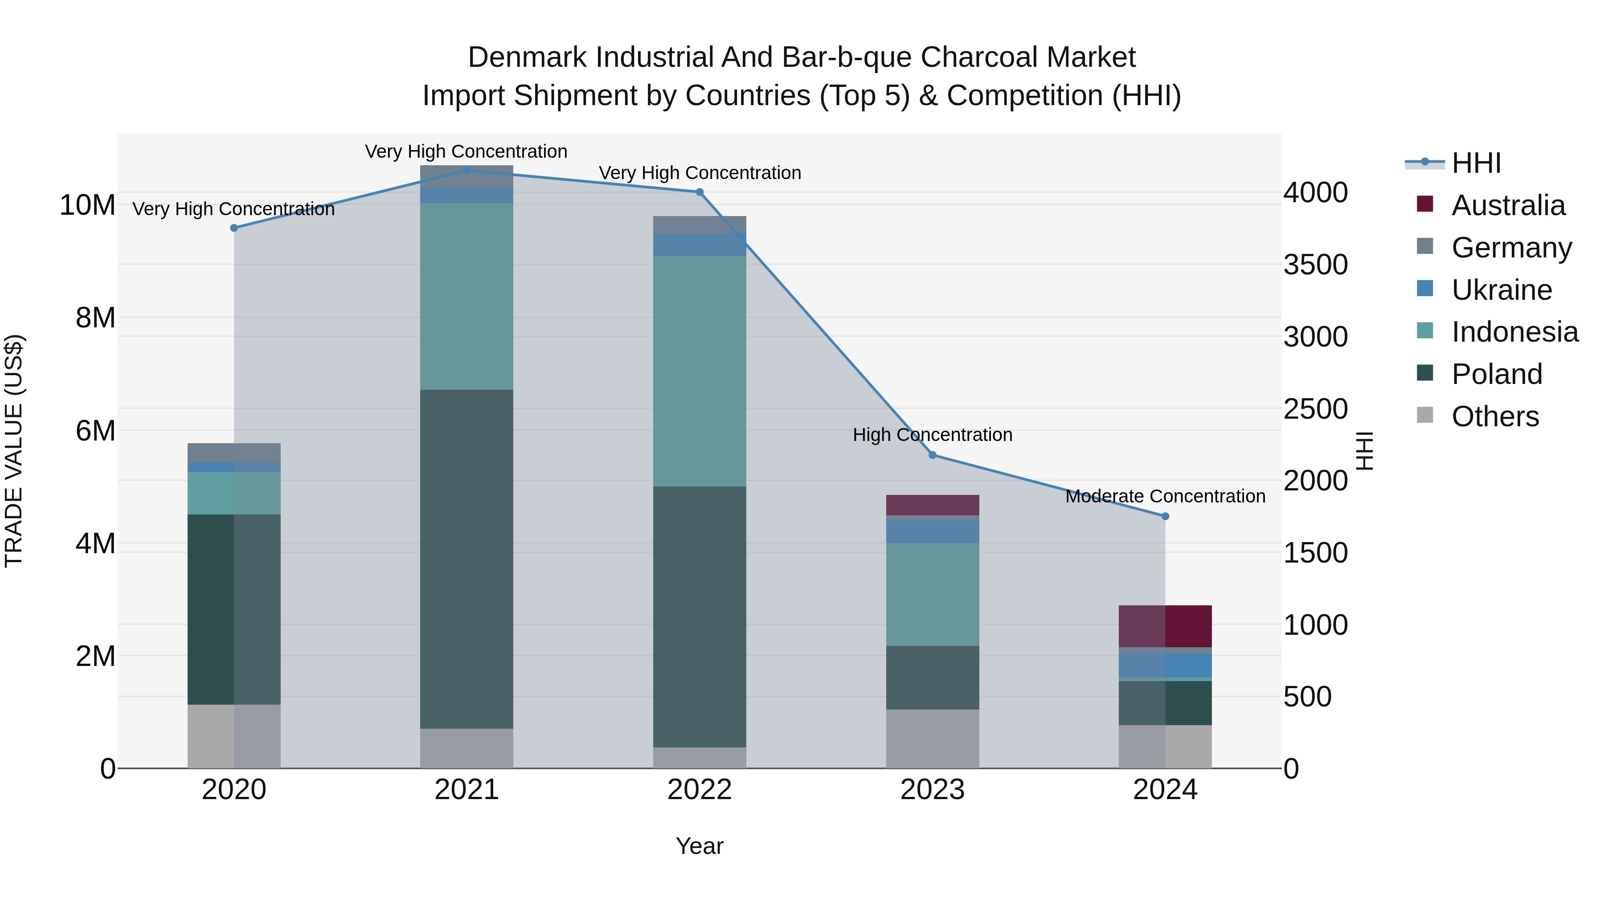Click the HHI line marker for 2021

(467, 171)
